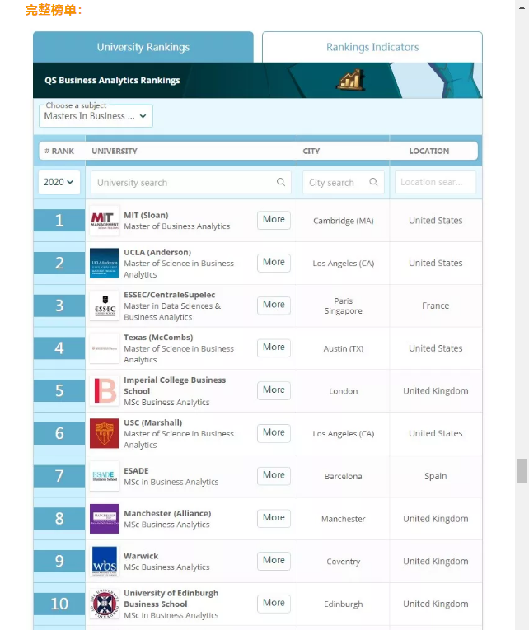Click the Texas McCombs logo

pos(105,348)
